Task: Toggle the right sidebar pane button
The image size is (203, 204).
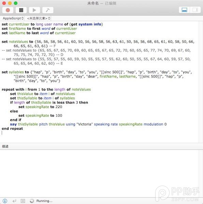Action: coord(195,10)
